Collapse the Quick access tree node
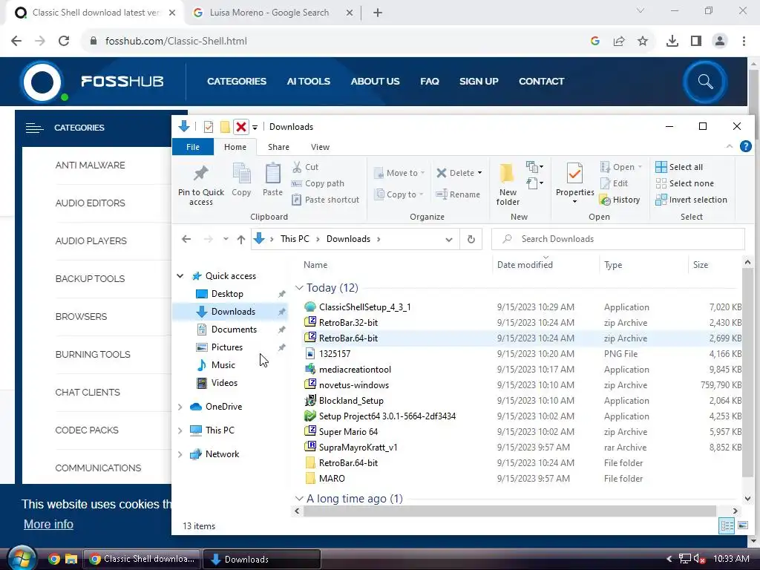The height and width of the screenshot is (570, 760). (180, 276)
